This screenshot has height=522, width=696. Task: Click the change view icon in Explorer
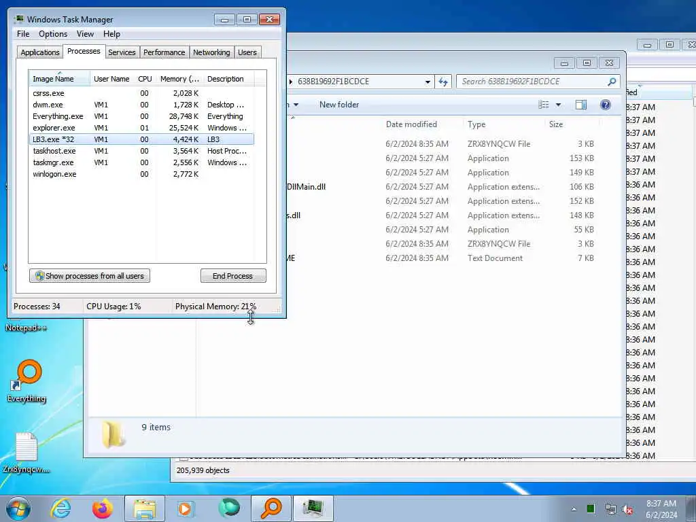[x=543, y=105]
